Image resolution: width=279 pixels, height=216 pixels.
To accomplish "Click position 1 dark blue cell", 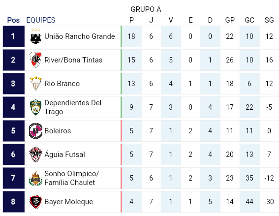I will tap(13, 36).
